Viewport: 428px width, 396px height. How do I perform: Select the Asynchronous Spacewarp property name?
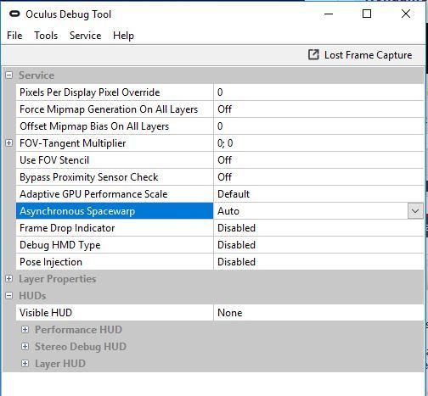(115, 211)
